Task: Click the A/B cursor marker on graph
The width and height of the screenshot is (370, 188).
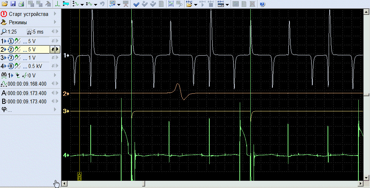Action: click(79, 176)
